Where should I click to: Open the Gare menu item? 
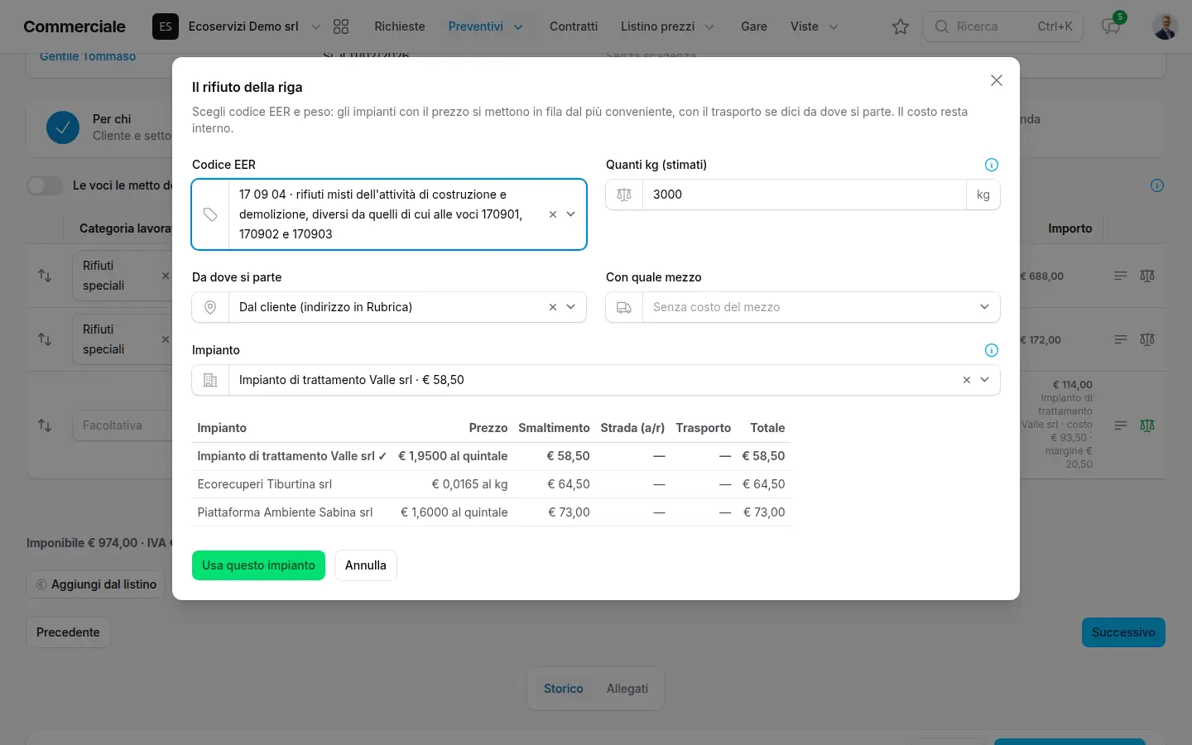click(x=754, y=26)
